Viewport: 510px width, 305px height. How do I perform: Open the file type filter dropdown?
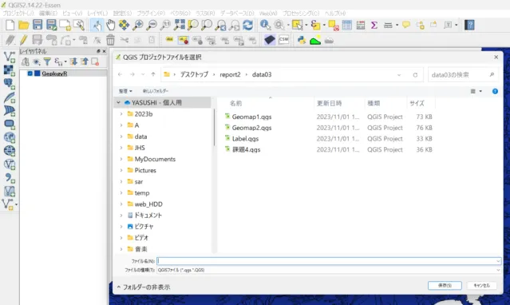pyautogui.click(x=329, y=270)
